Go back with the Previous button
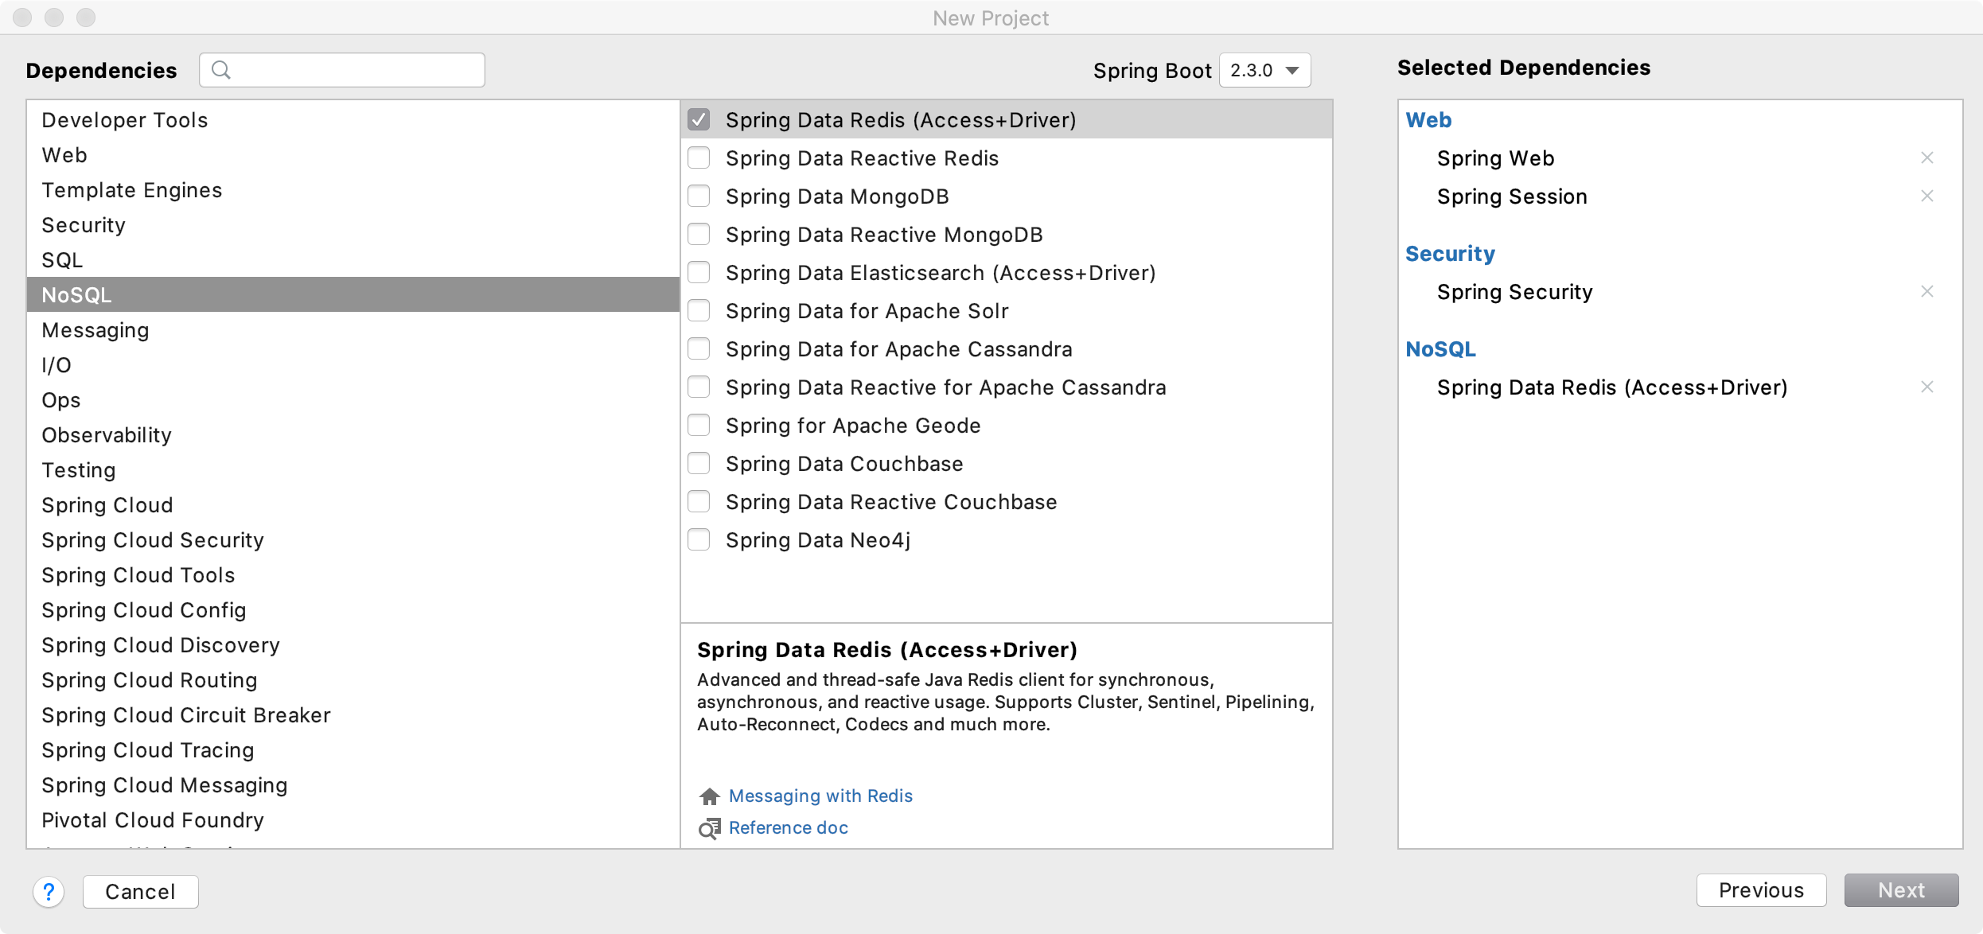The image size is (1983, 934). (x=1761, y=890)
